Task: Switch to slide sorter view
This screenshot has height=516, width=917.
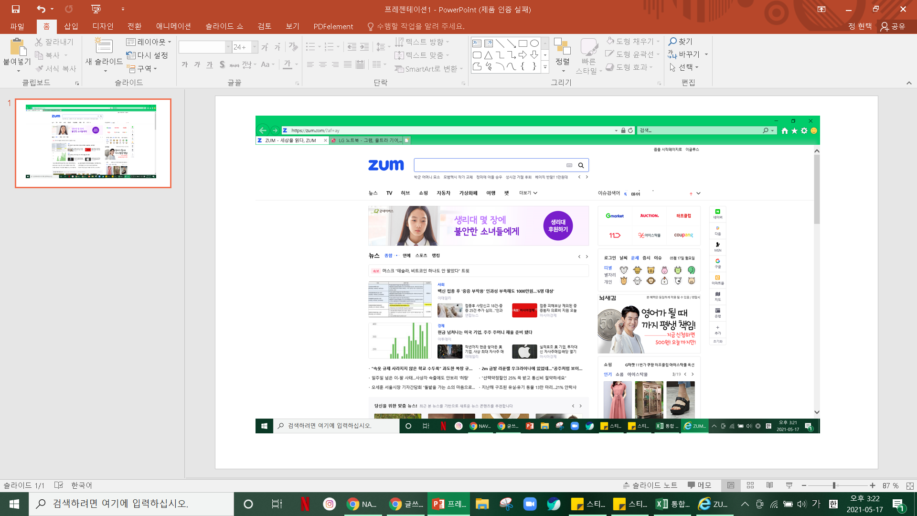Action: click(750, 485)
